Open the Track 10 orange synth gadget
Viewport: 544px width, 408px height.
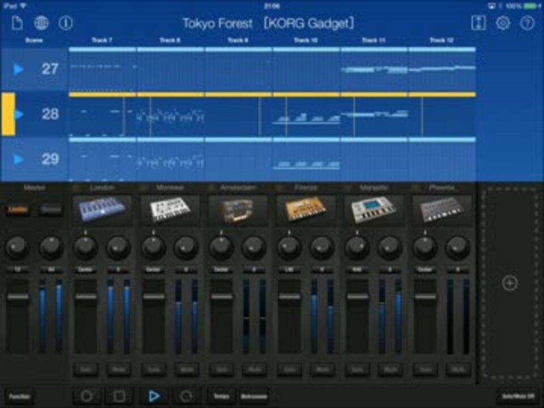306,210
